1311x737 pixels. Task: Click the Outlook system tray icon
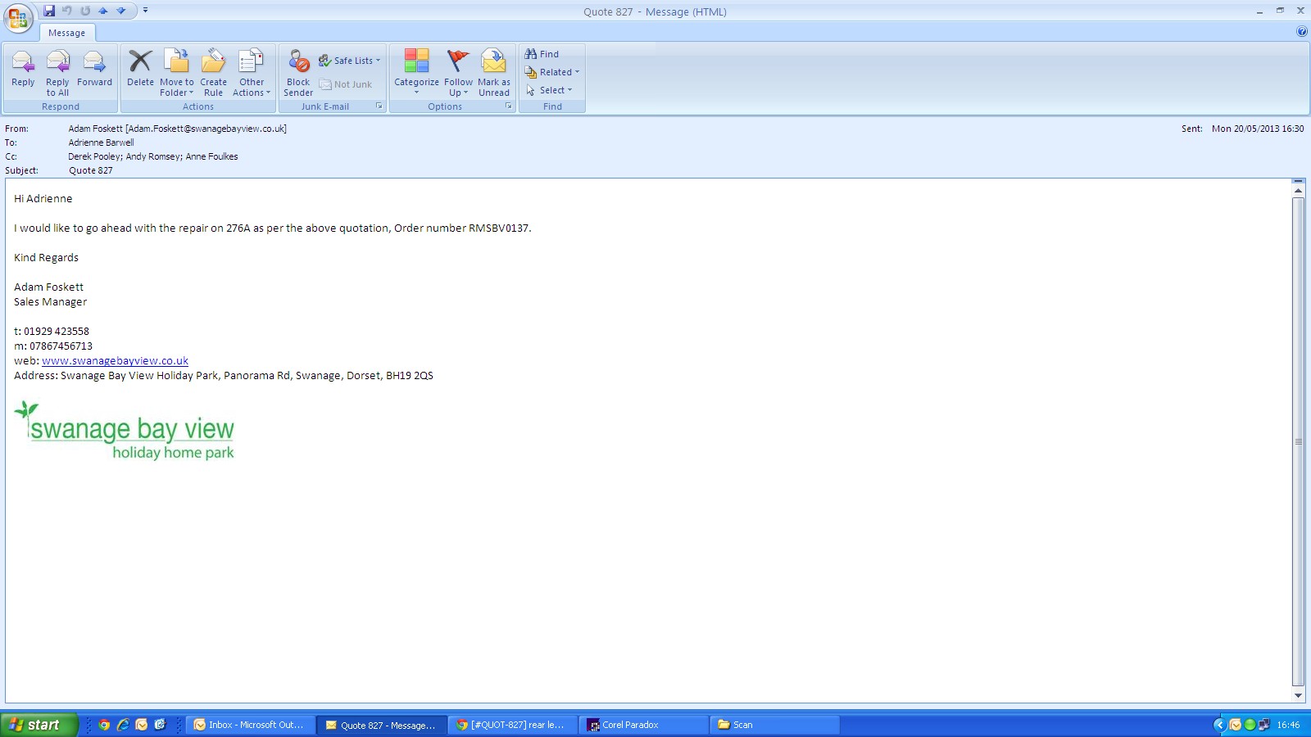1236,725
